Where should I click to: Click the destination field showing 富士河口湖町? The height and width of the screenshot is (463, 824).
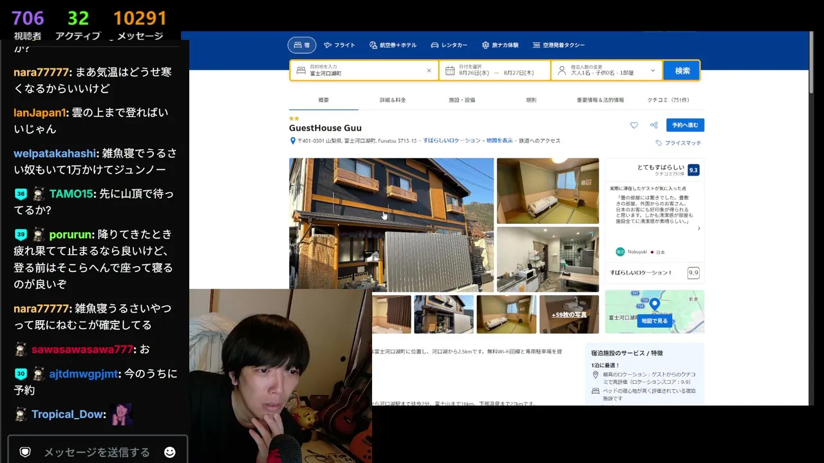pos(363,70)
